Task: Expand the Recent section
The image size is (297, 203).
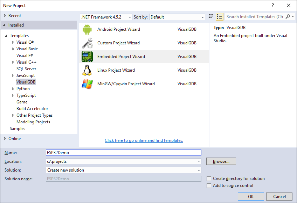Action: (x=5, y=15)
